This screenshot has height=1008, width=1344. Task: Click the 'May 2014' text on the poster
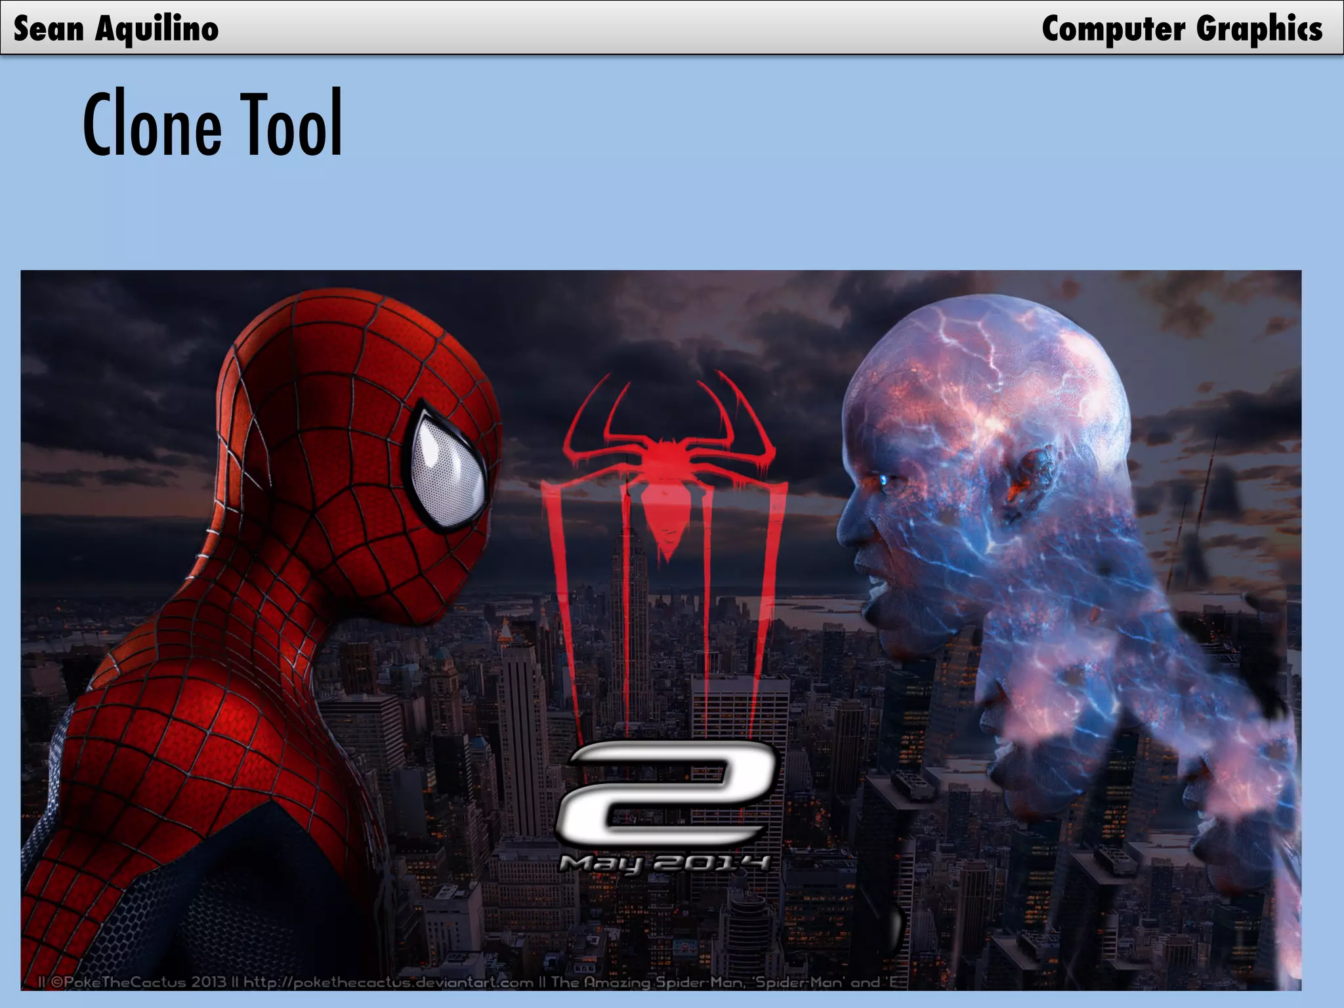click(x=664, y=864)
